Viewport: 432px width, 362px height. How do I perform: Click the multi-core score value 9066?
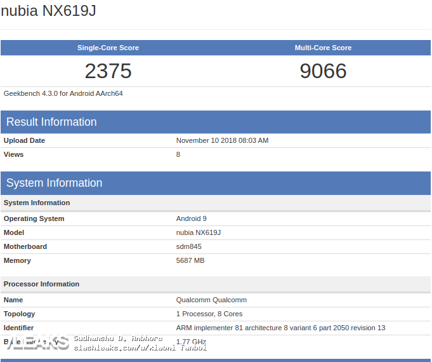(x=323, y=71)
